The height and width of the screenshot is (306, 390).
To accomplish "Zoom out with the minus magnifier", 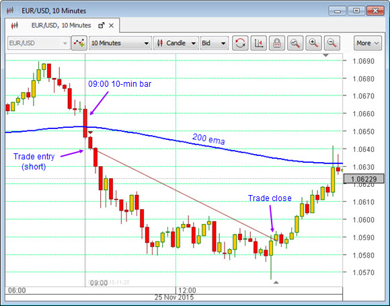I will pos(332,43).
